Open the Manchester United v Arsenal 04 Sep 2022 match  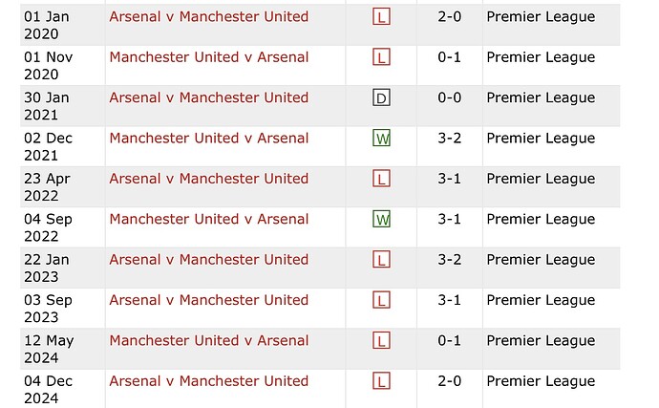click(x=209, y=219)
